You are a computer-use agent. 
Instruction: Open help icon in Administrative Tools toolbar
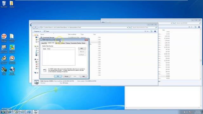(x=155, y=31)
